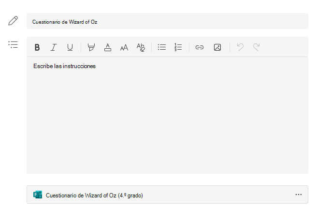Clear text formatting with eraser icon
Viewport: 316px width, 209px height.
141,47
